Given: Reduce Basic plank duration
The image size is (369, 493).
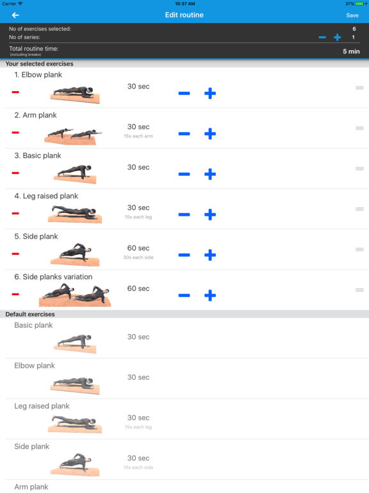Looking at the screenshot, I should pyautogui.click(x=184, y=174).
